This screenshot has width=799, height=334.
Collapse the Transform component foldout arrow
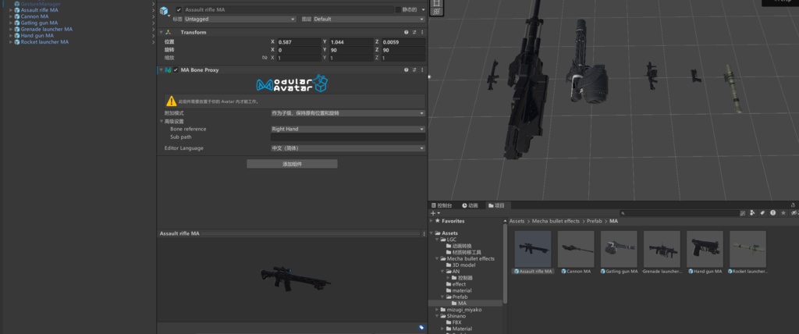point(161,32)
